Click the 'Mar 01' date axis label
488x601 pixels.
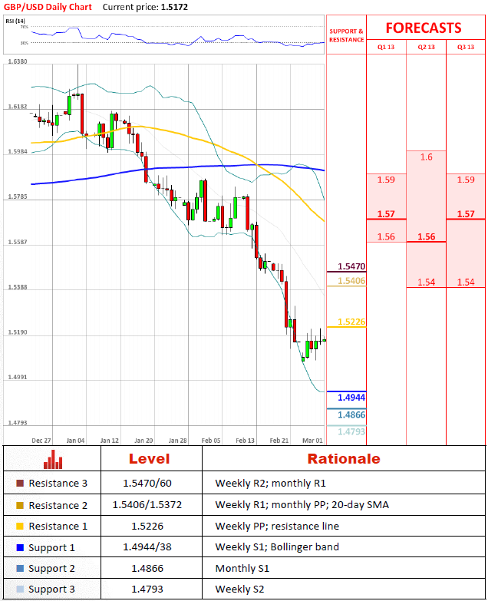click(x=312, y=441)
